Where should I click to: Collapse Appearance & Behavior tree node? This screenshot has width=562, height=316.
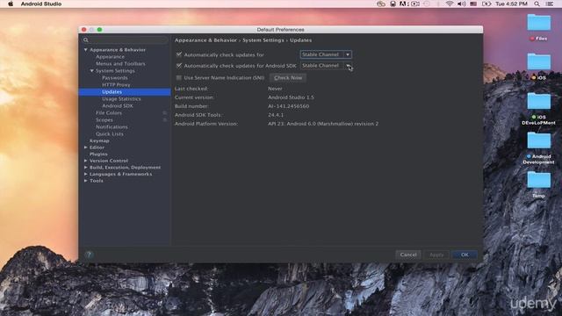point(86,50)
